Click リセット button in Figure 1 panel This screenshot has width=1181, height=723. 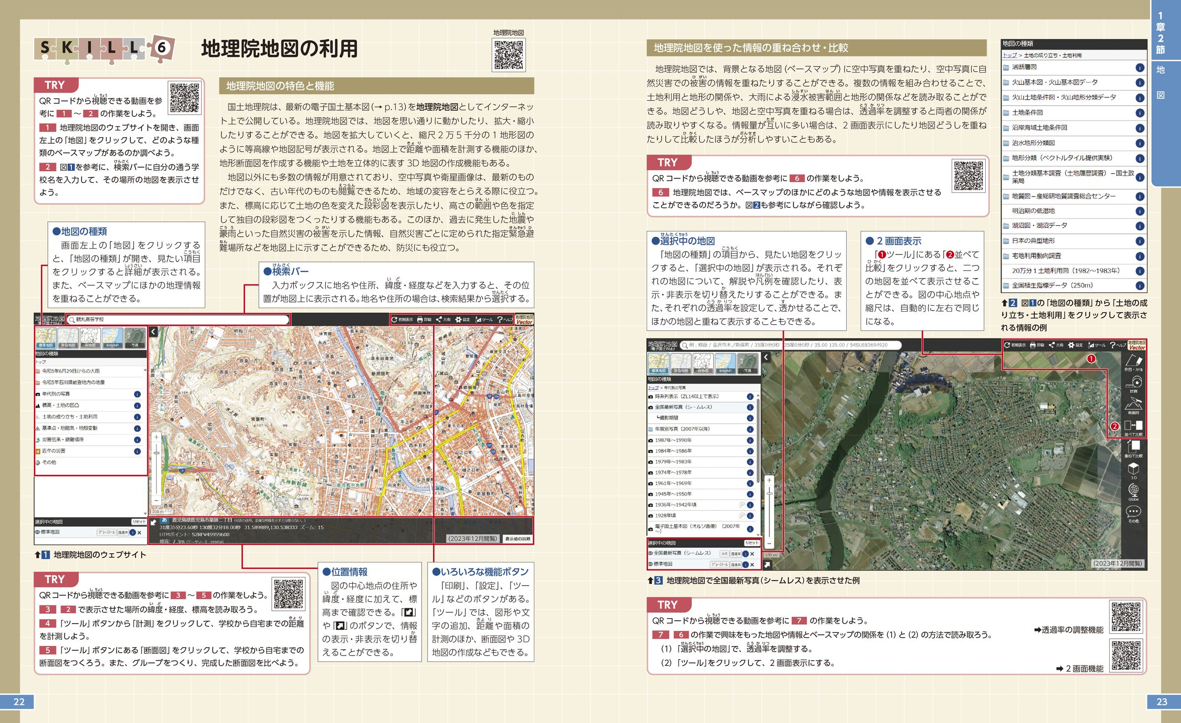[139, 522]
